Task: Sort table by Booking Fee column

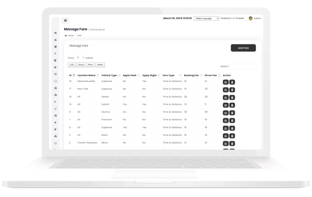Action: (193, 75)
